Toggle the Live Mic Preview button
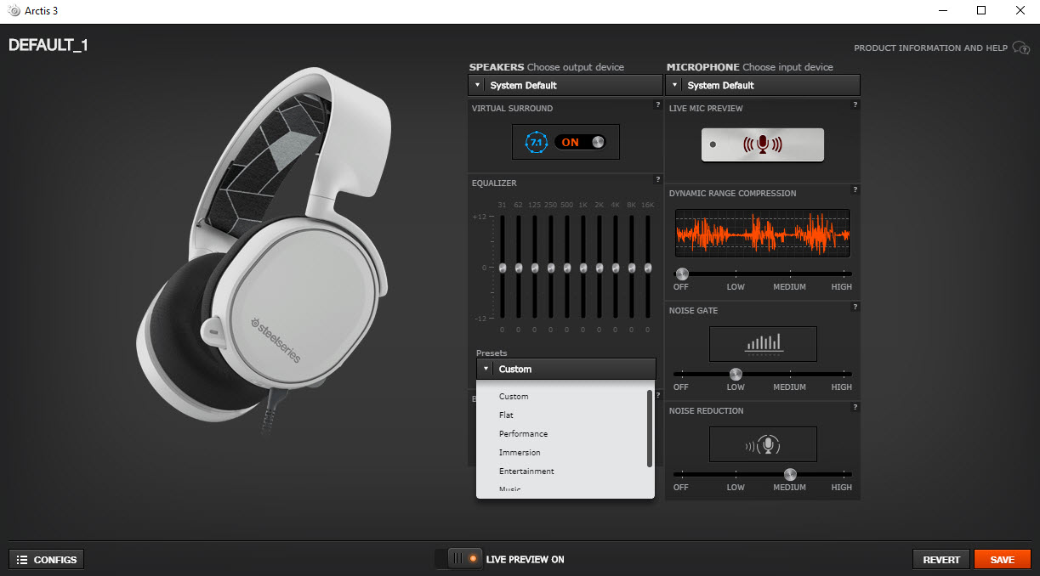1040x576 pixels. click(x=763, y=144)
